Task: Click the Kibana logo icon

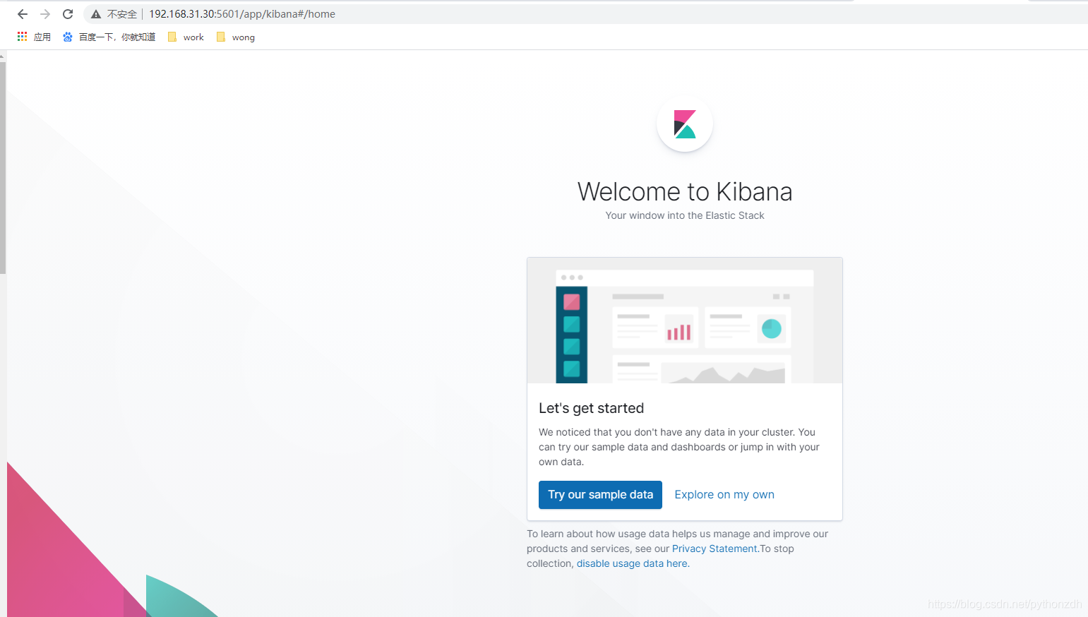Action: 685,124
